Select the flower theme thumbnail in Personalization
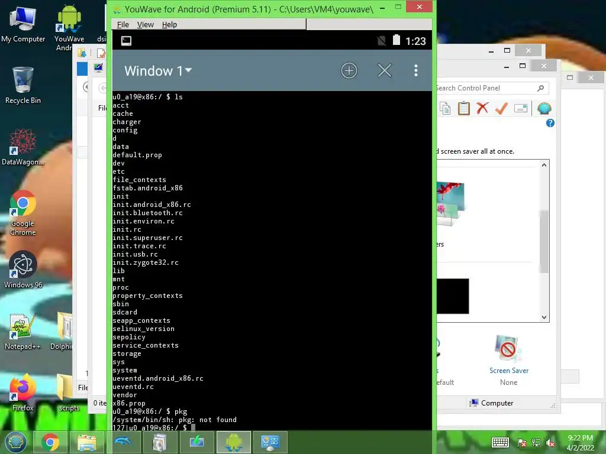 click(450, 204)
